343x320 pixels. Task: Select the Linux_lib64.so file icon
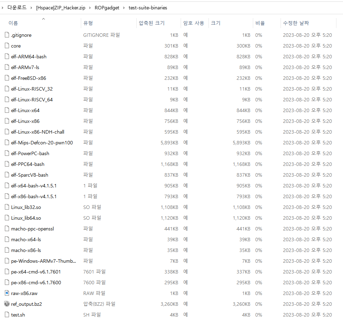(x=7, y=218)
